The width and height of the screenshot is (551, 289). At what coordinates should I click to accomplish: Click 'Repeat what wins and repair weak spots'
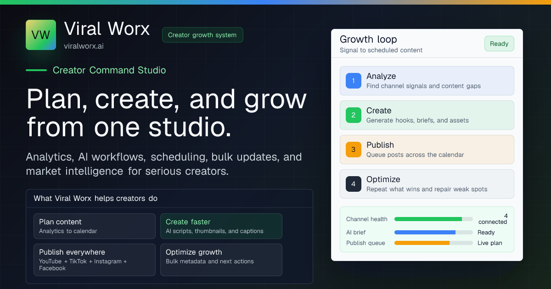(x=427, y=189)
